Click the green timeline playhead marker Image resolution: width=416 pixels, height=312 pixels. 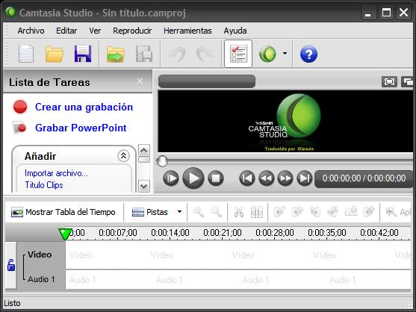click(x=65, y=234)
